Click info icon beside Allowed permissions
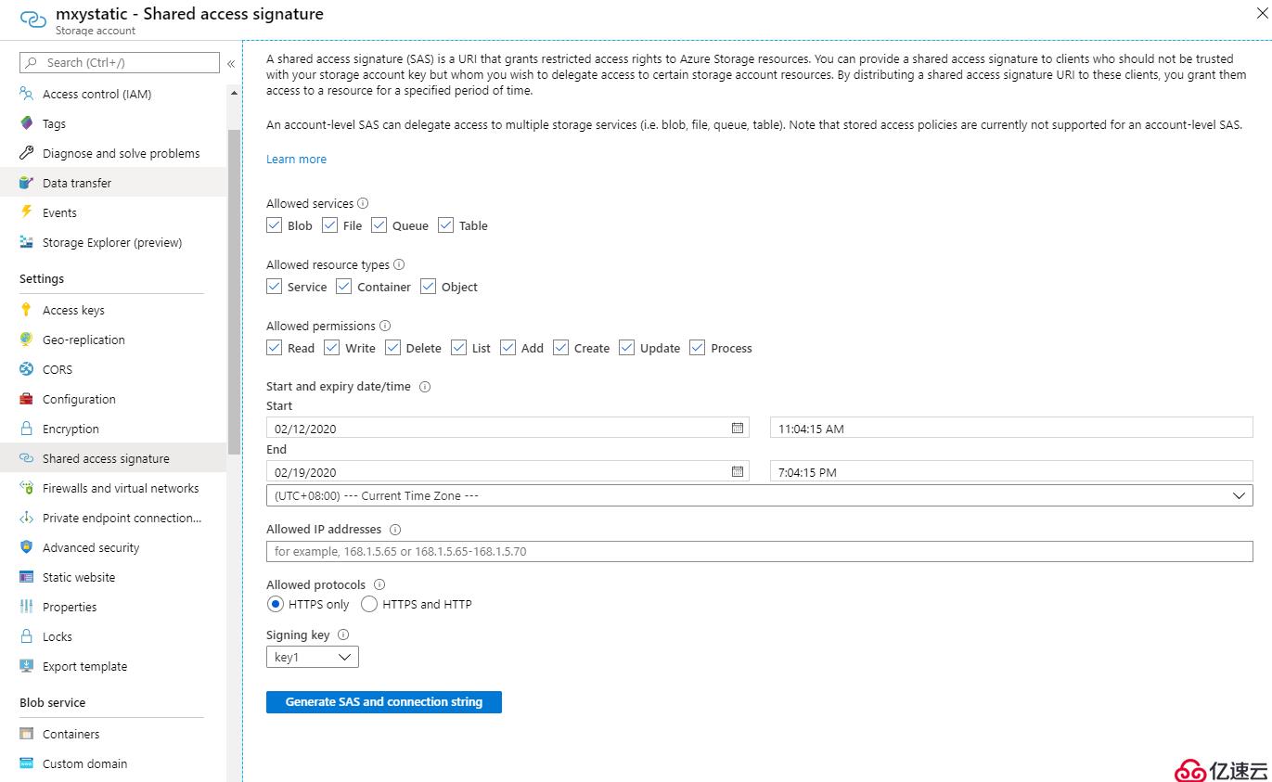 tap(385, 326)
